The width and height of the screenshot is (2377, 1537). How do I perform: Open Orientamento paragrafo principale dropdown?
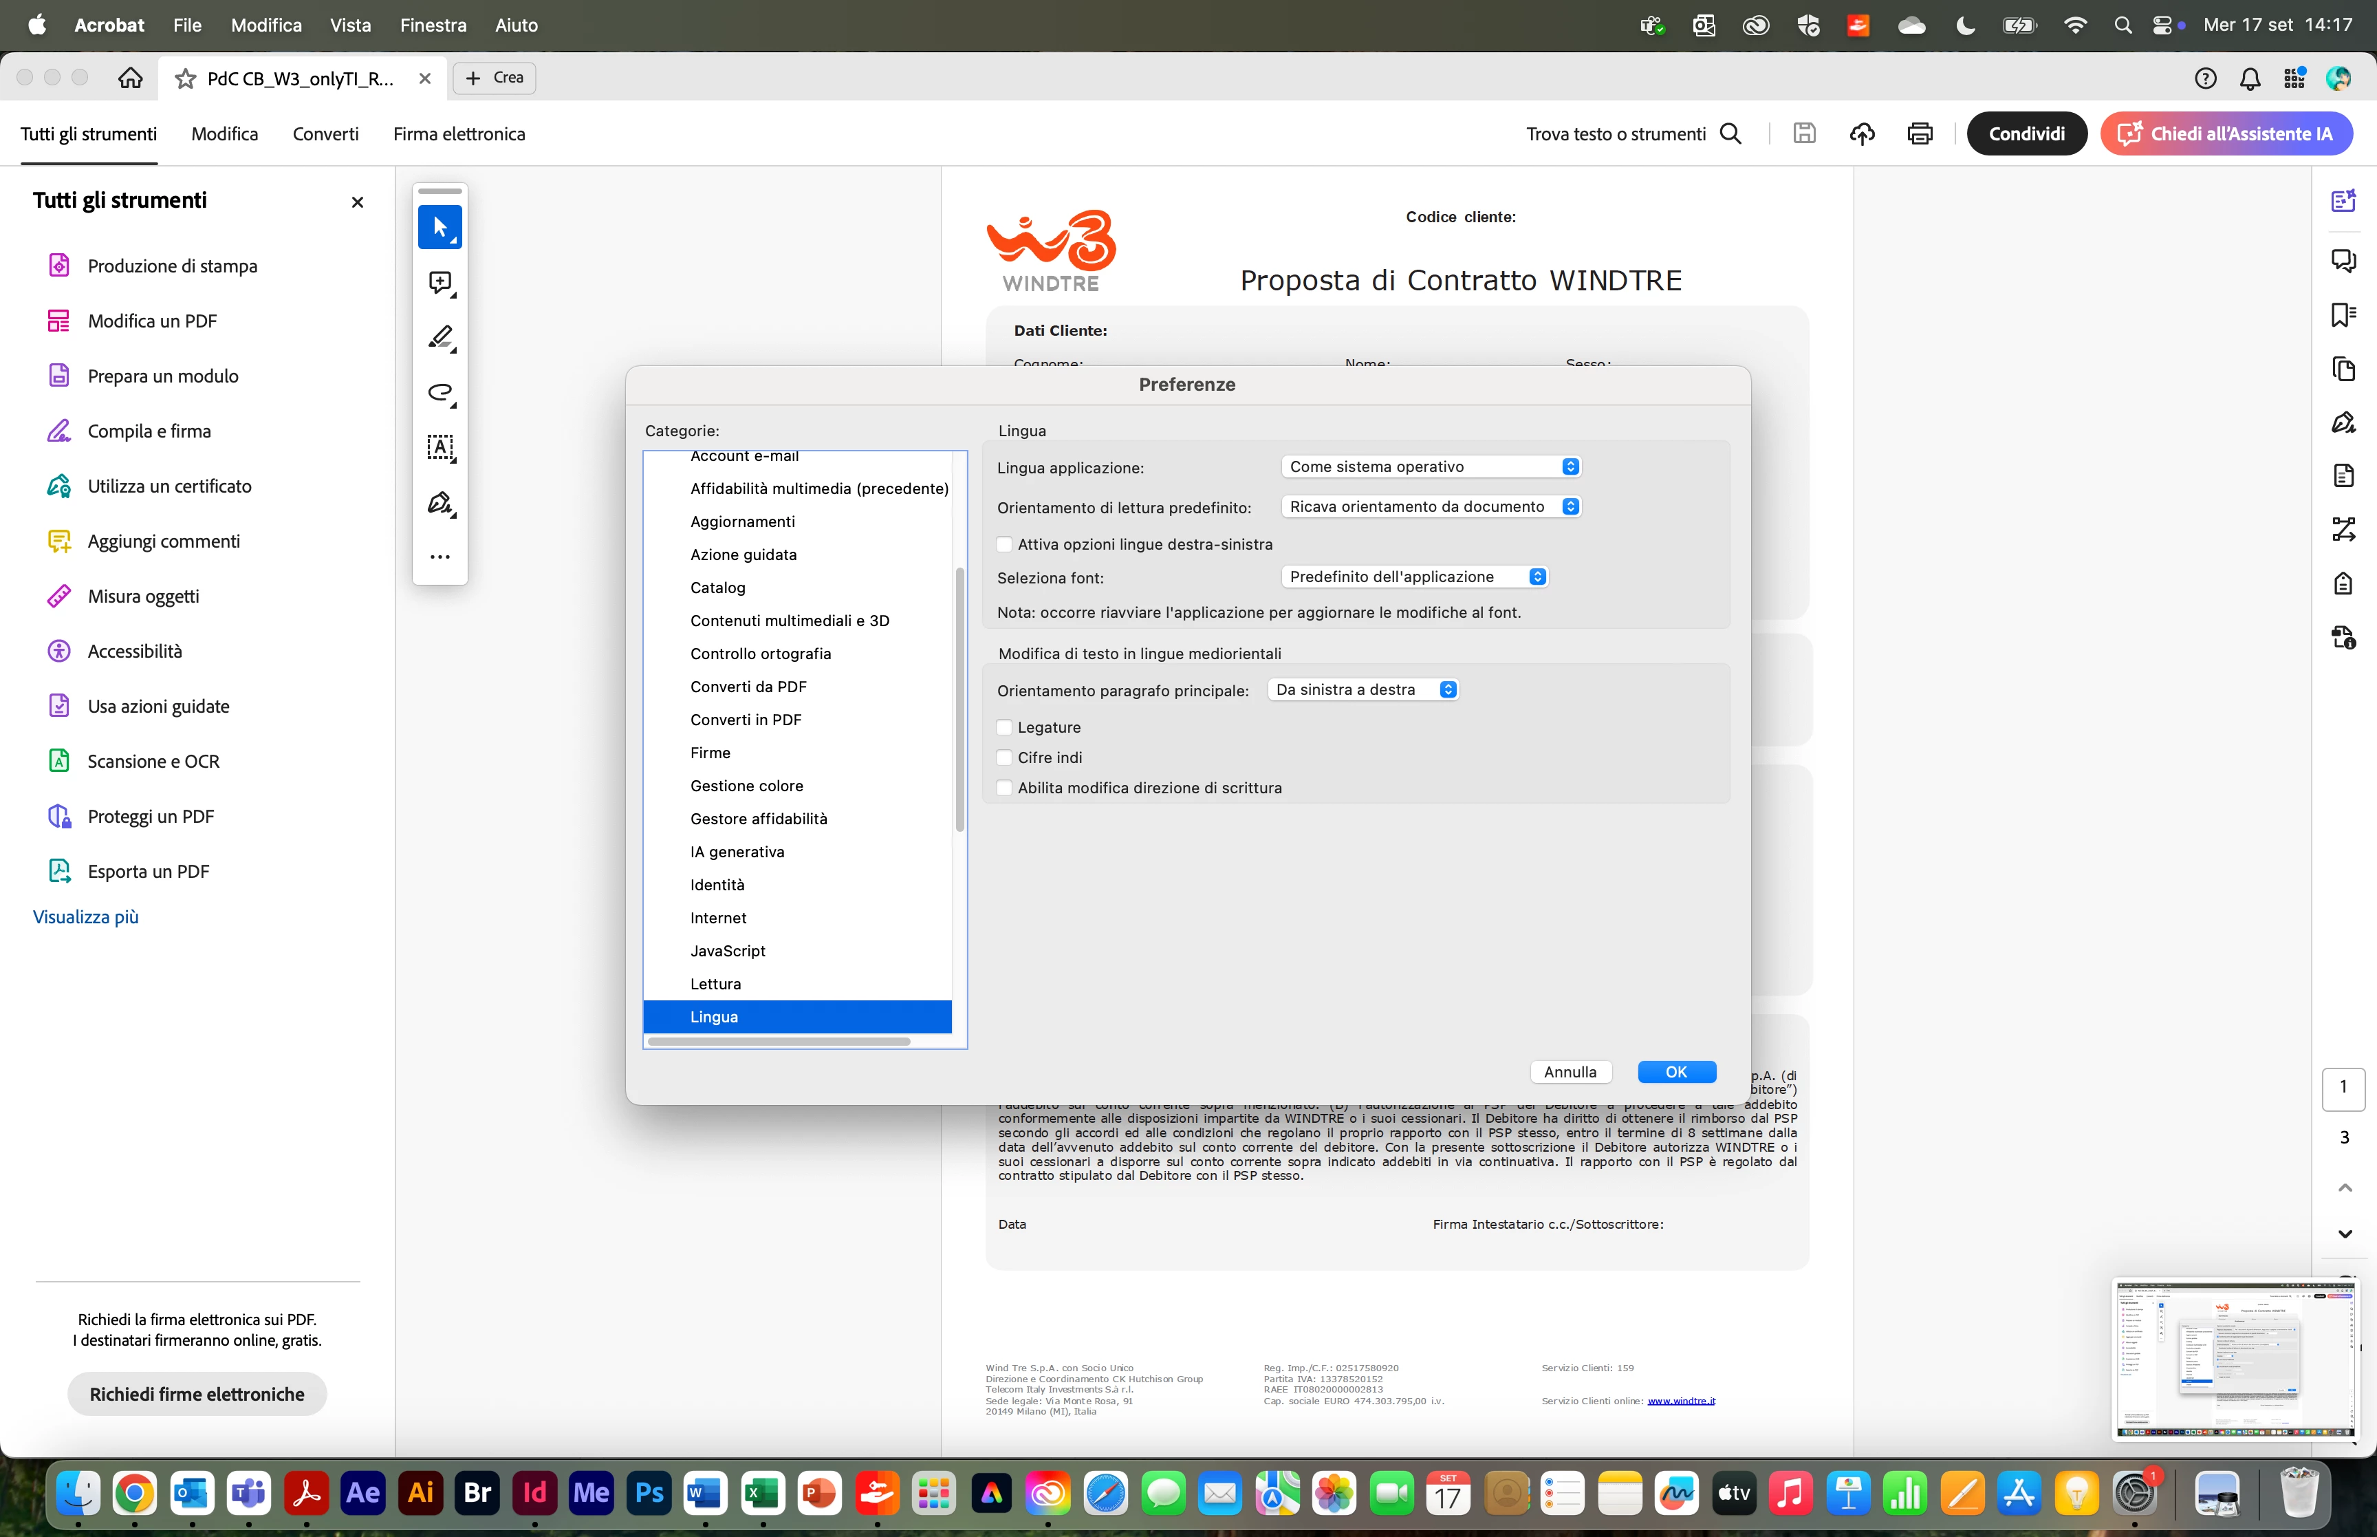pos(1363,689)
